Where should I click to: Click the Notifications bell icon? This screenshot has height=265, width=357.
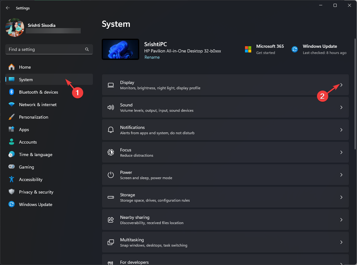pyautogui.click(x=111, y=130)
